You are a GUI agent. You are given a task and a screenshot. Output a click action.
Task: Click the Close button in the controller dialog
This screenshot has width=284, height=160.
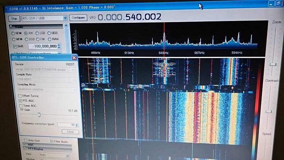[x=70, y=132]
